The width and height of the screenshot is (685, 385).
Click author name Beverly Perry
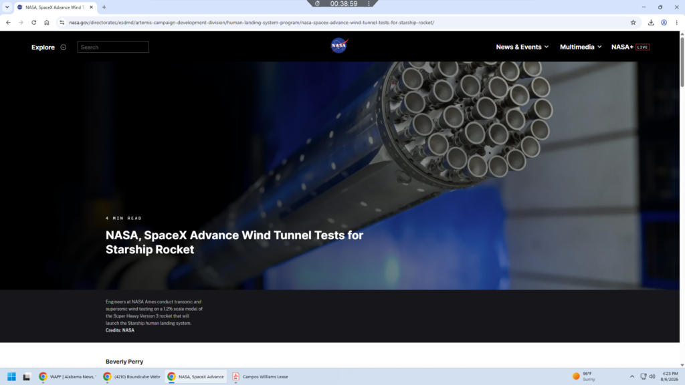[124, 362]
